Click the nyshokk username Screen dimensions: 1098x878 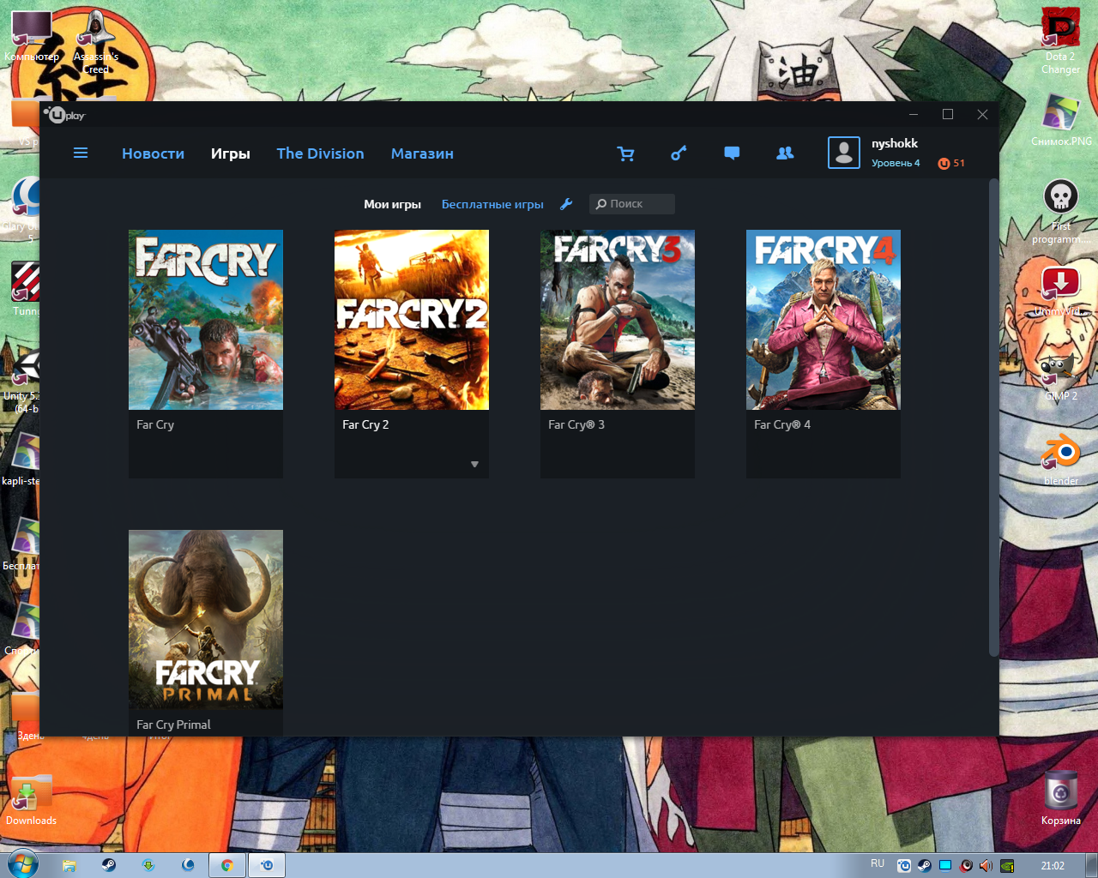[895, 143]
